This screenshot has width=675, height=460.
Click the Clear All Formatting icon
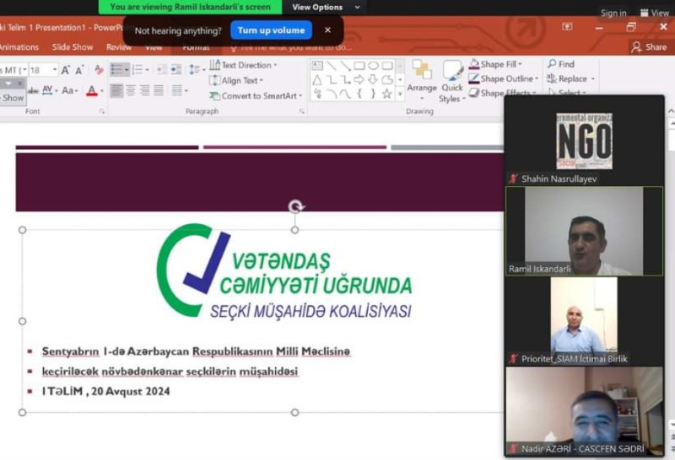coord(99,70)
